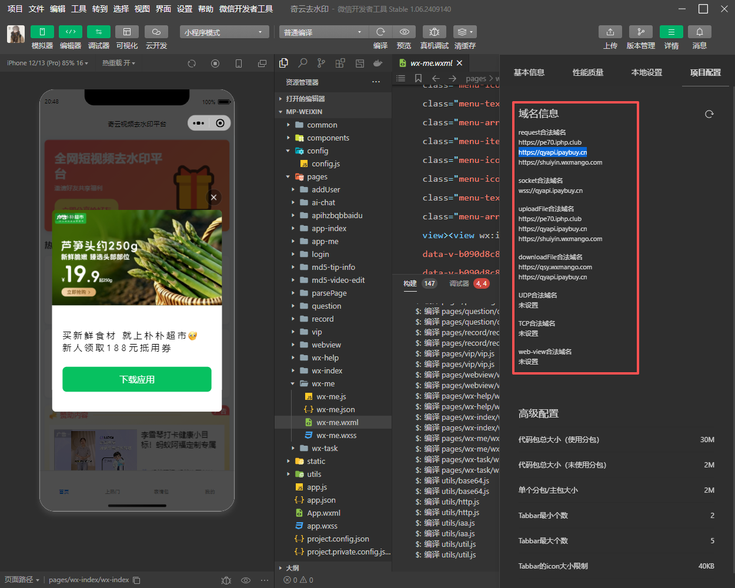Screen dimensions: 735x588
Task: Click the 上传 upload icon
Action: (610, 32)
